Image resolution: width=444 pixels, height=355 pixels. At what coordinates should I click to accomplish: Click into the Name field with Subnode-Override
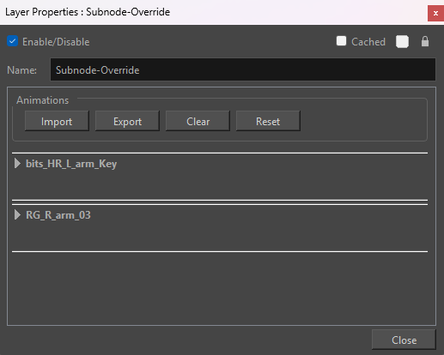pos(243,69)
